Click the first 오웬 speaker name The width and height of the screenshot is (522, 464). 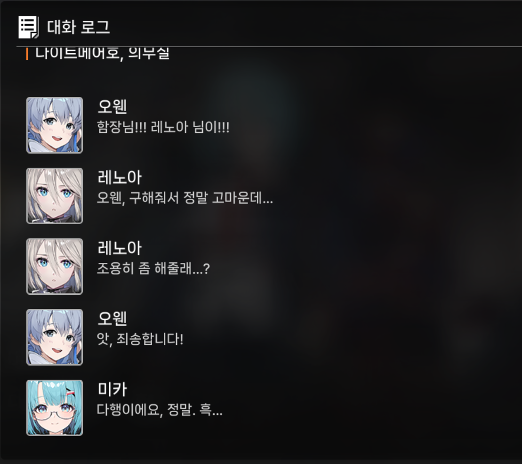pyautogui.click(x=112, y=106)
